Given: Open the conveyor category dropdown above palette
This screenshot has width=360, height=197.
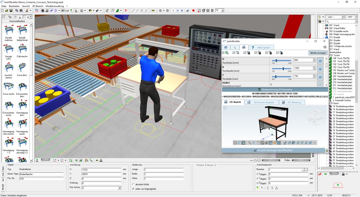Looking at the screenshot, I should point(31,17).
